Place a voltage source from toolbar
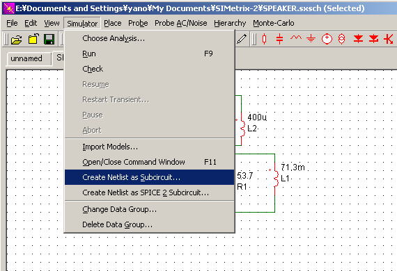The height and width of the screenshot is (271, 397). click(327, 39)
